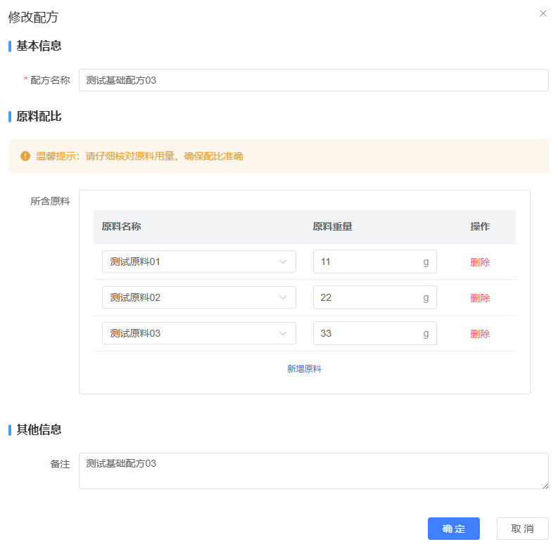The image size is (558, 549).
Task: Click the g unit in the 11 weight field
Action: 426,262
